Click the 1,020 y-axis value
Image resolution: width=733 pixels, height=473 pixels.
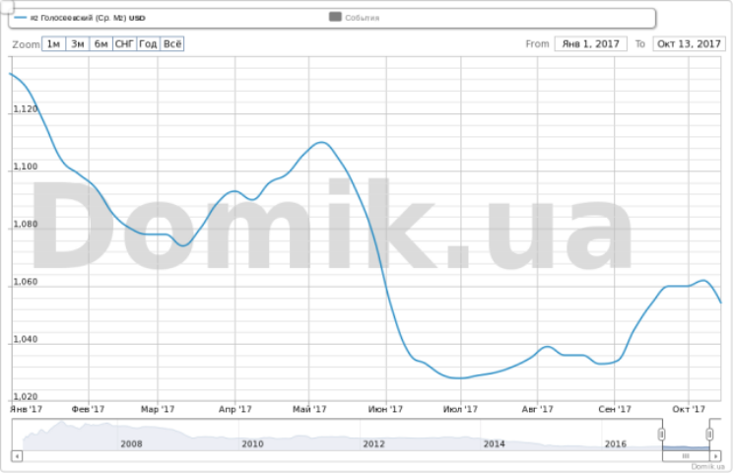(x=25, y=396)
